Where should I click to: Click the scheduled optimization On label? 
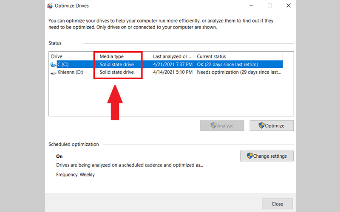coord(59,156)
